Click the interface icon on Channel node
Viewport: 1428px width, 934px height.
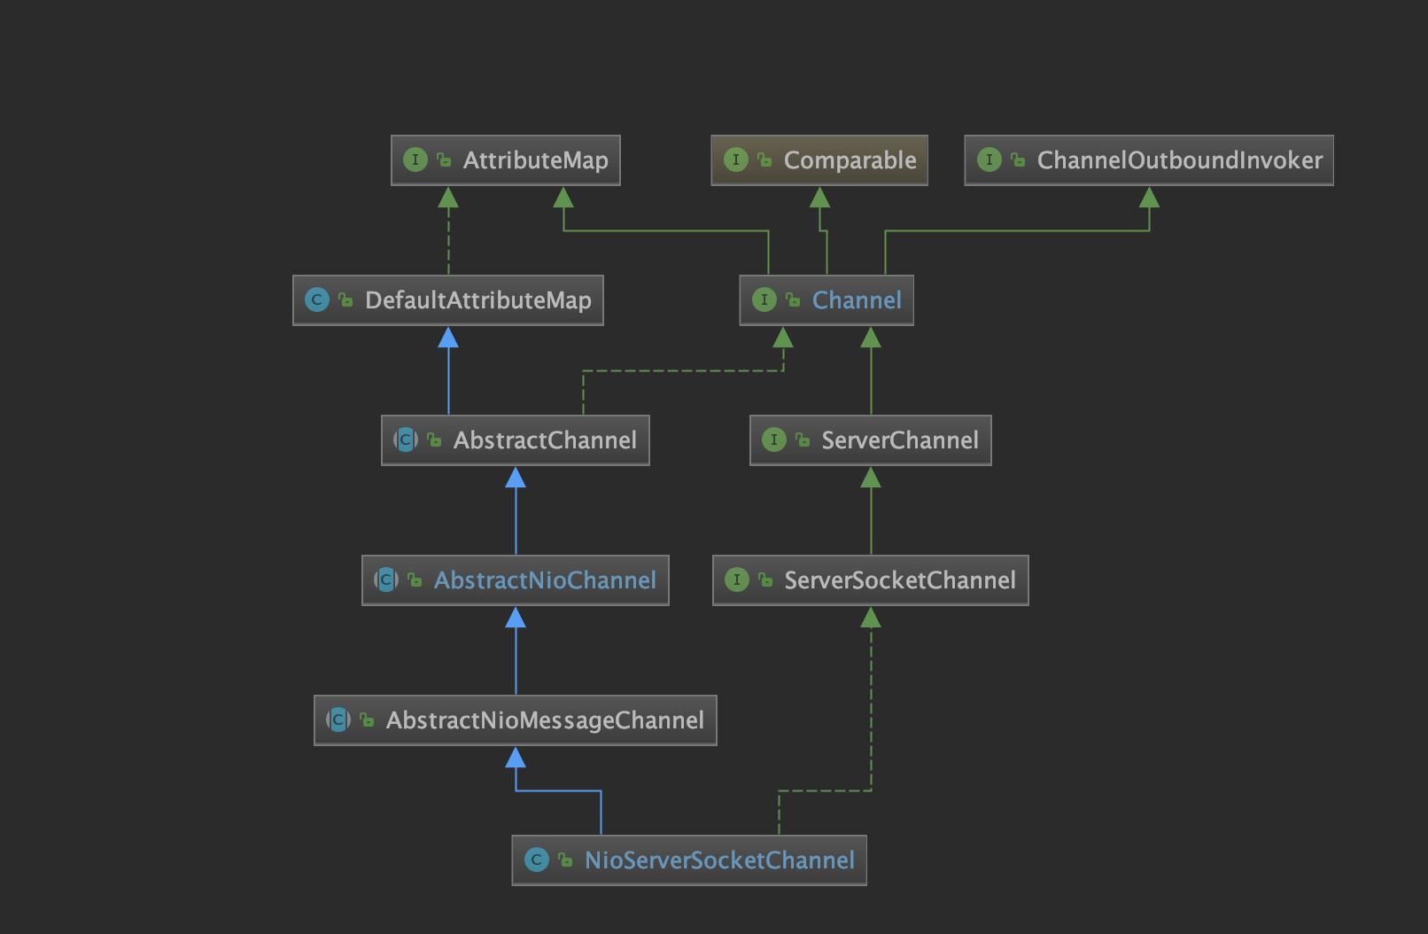(764, 300)
